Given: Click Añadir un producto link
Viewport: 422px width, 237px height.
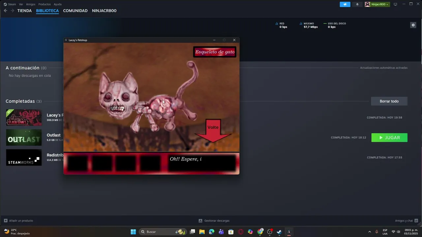Looking at the screenshot, I should [21, 221].
